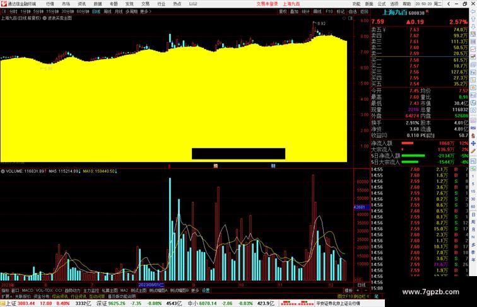Viewport: 477px width, 307px height.
Task: Expand the 扩展 panel toggle
Action: pyautogui.click(x=7, y=296)
